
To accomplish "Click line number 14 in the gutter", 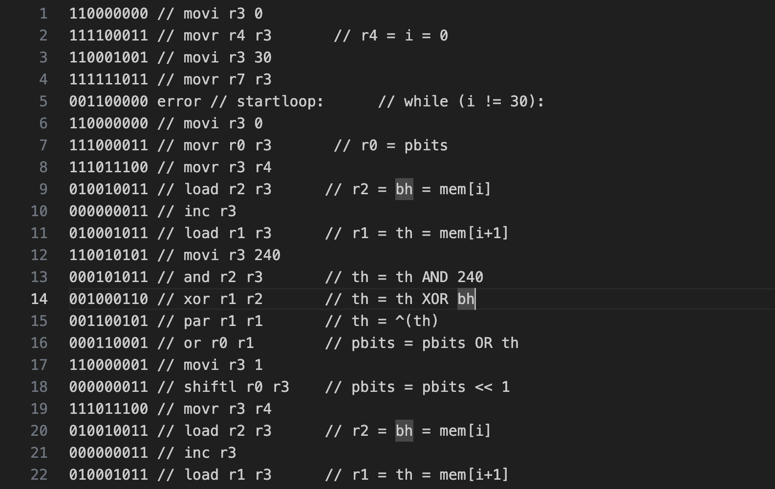I will point(39,299).
